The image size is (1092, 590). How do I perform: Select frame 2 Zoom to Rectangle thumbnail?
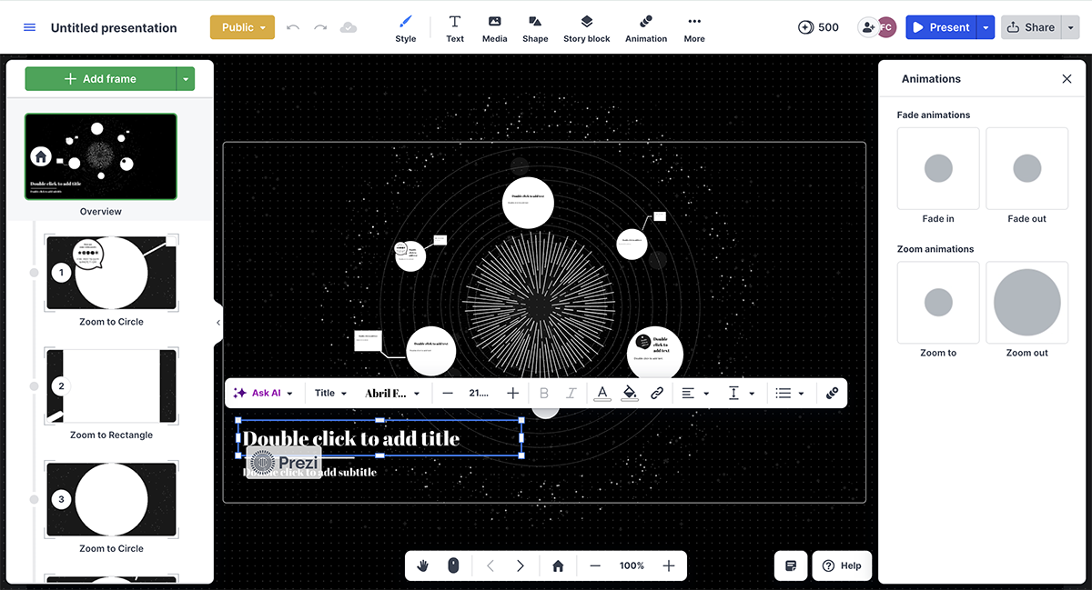point(111,386)
